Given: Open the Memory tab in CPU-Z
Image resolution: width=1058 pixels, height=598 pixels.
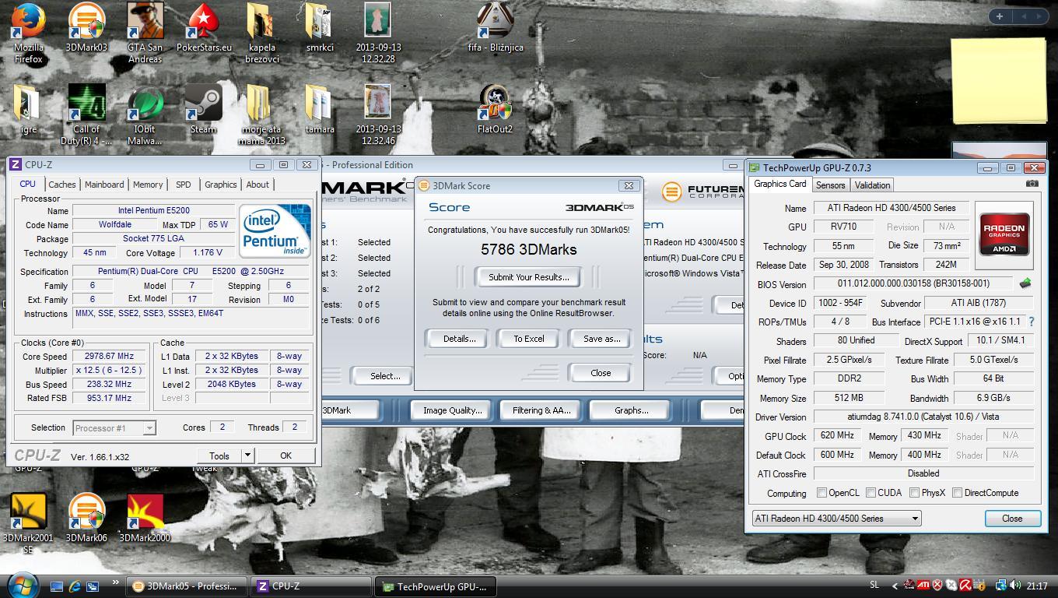Looking at the screenshot, I should [x=148, y=185].
